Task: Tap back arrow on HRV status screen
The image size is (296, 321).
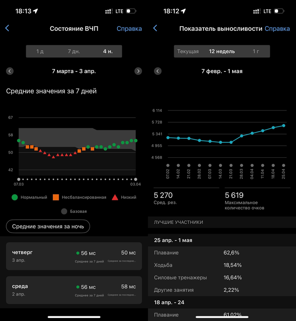Action: pos(7,28)
